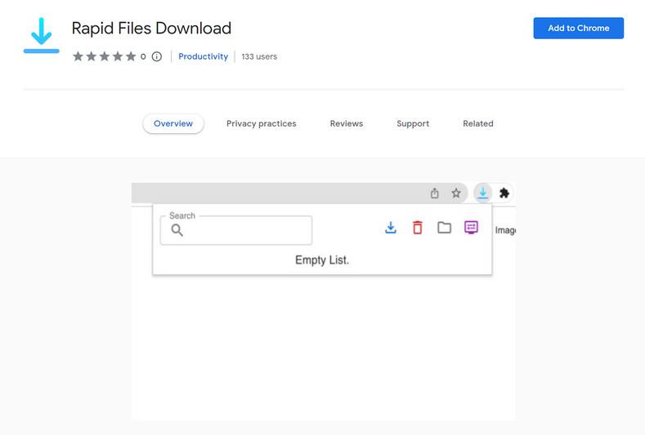Click the extension download arrow toolbar icon
This screenshot has width=645, height=435.
[482, 193]
